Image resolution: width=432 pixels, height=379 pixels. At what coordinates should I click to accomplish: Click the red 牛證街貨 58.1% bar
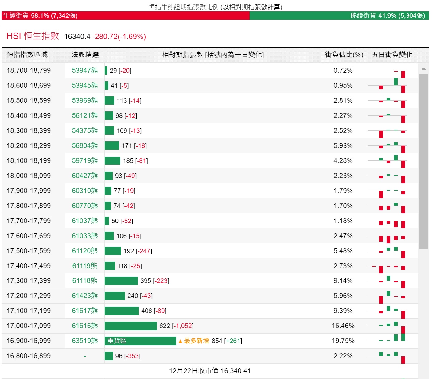(x=126, y=16)
